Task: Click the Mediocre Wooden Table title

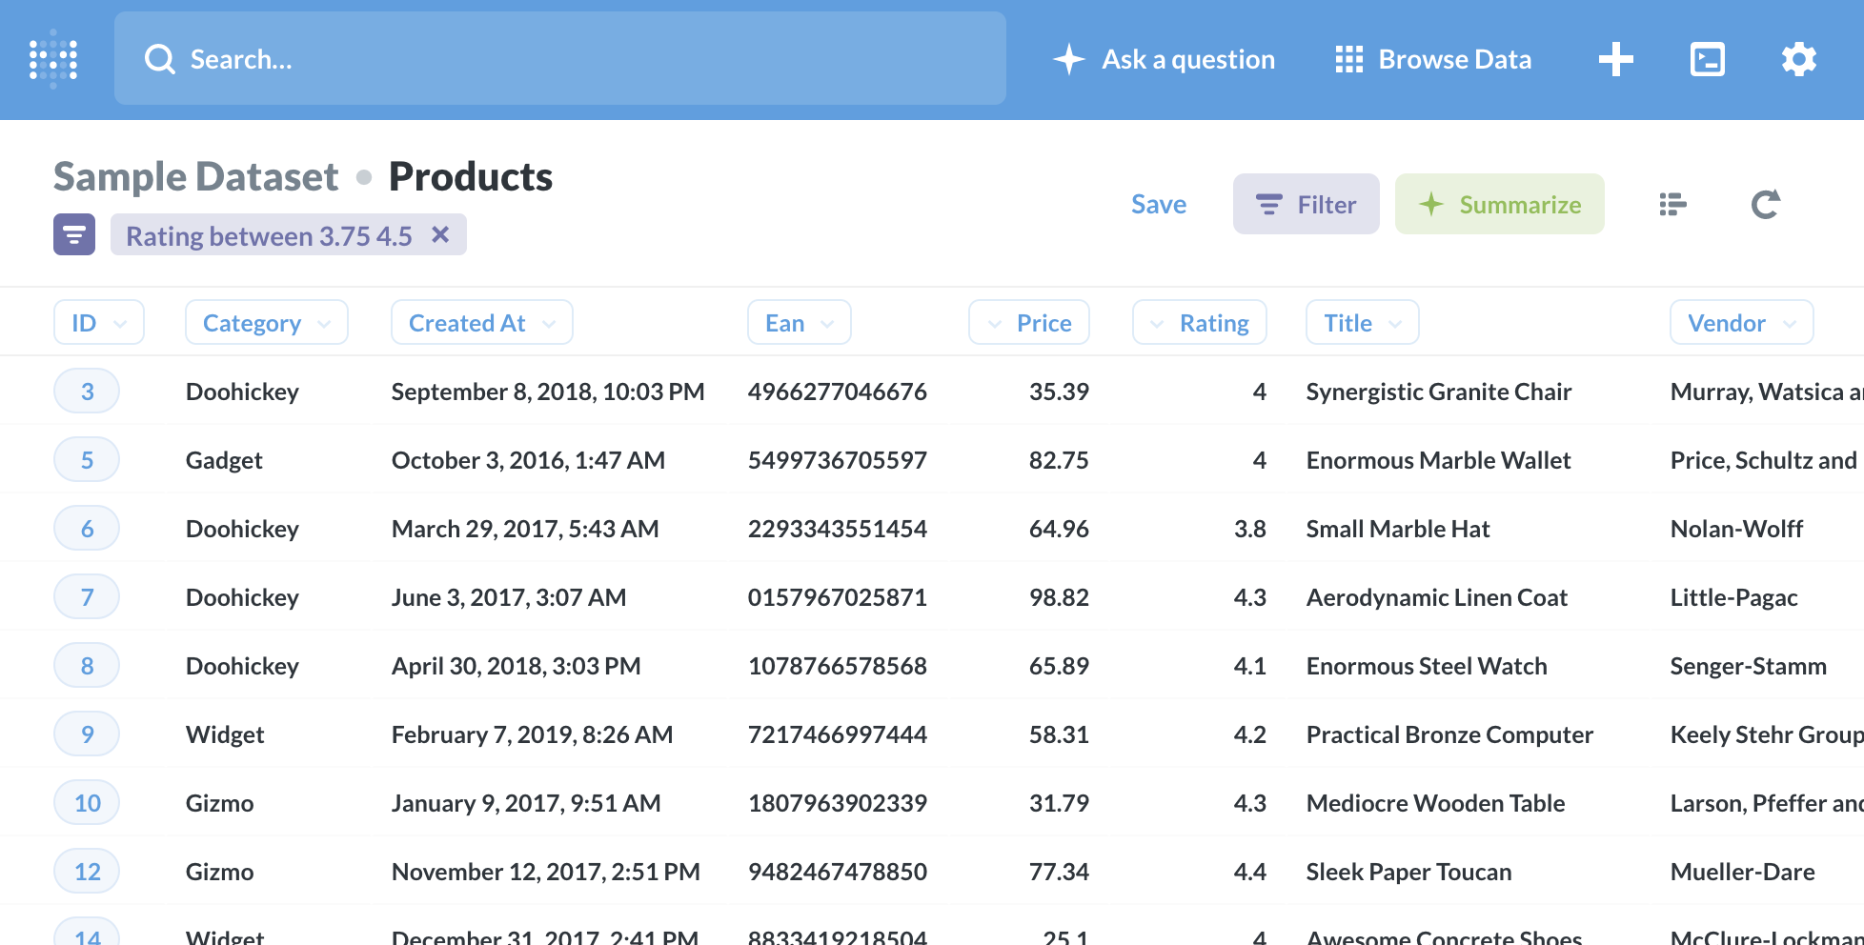Action: click(1435, 803)
